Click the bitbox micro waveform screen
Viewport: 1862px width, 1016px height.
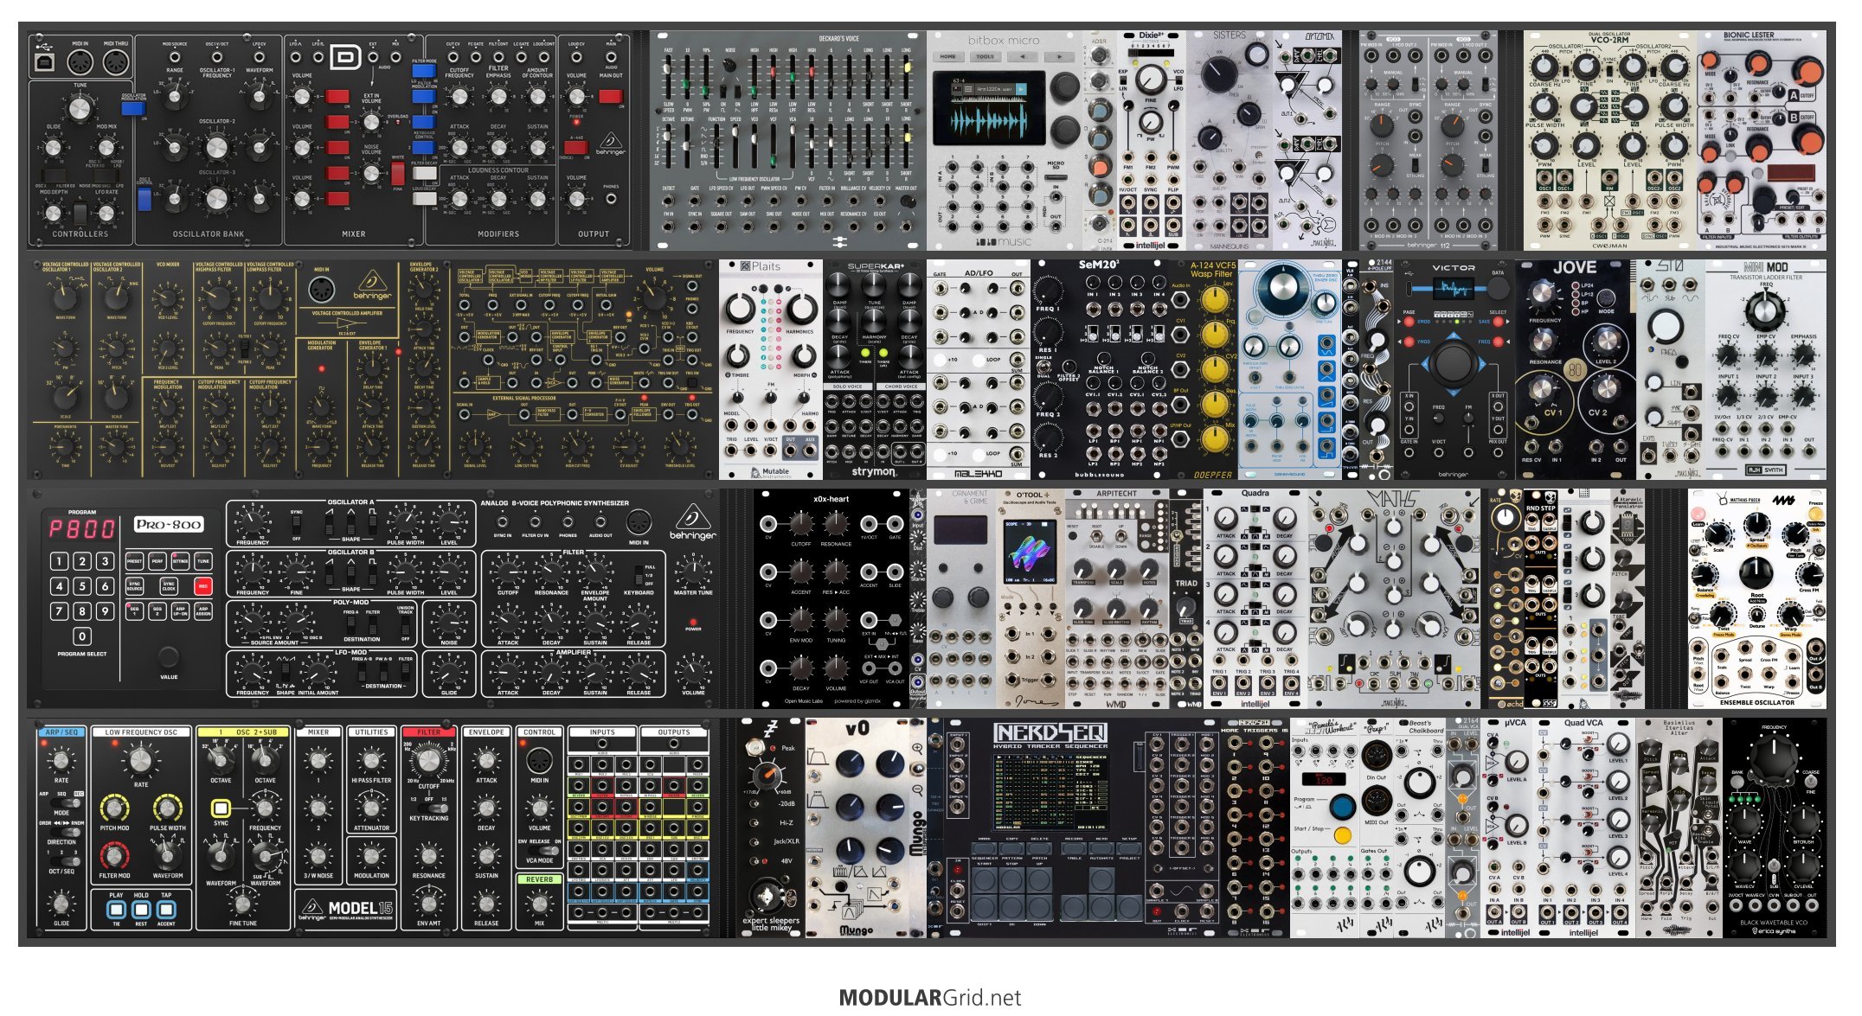point(988,108)
